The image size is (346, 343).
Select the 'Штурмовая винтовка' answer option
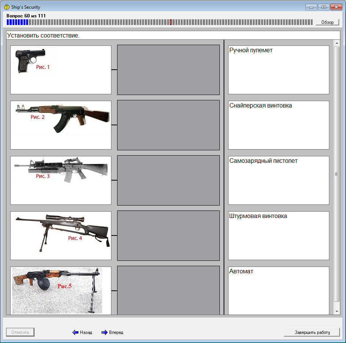pyautogui.click(x=279, y=235)
